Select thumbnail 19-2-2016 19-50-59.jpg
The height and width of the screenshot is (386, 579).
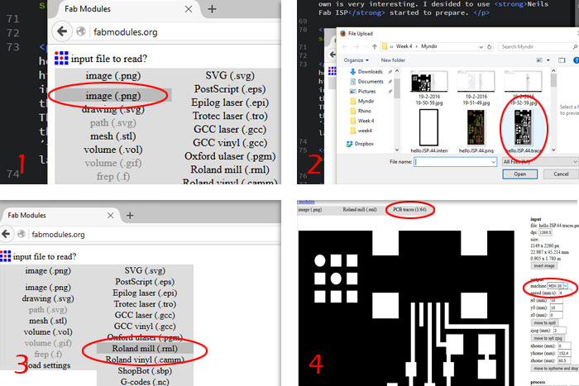click(x=429, y=88)
